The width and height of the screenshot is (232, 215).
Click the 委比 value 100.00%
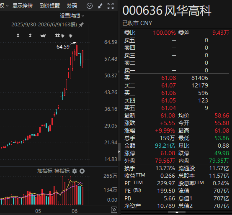[x=165, y=33]
